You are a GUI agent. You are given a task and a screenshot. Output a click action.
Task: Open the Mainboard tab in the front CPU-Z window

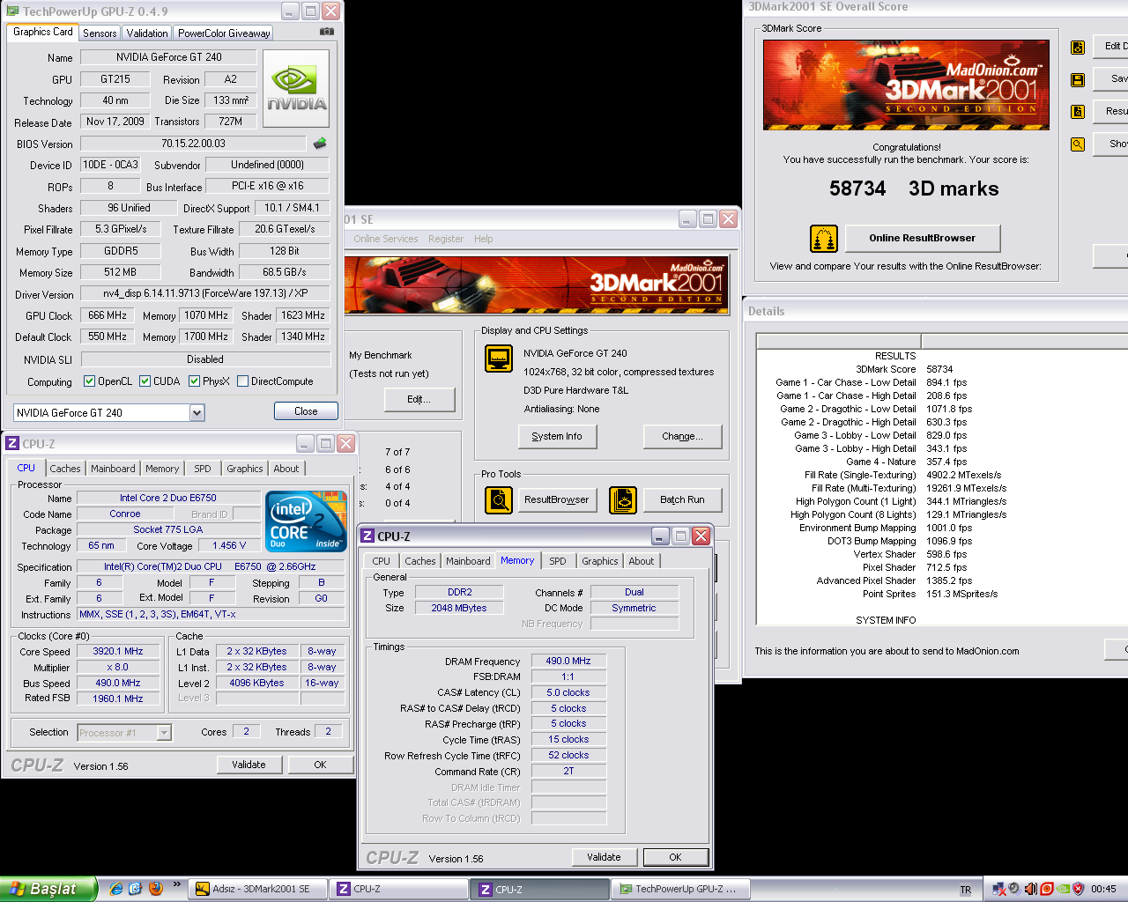point(468,561)
